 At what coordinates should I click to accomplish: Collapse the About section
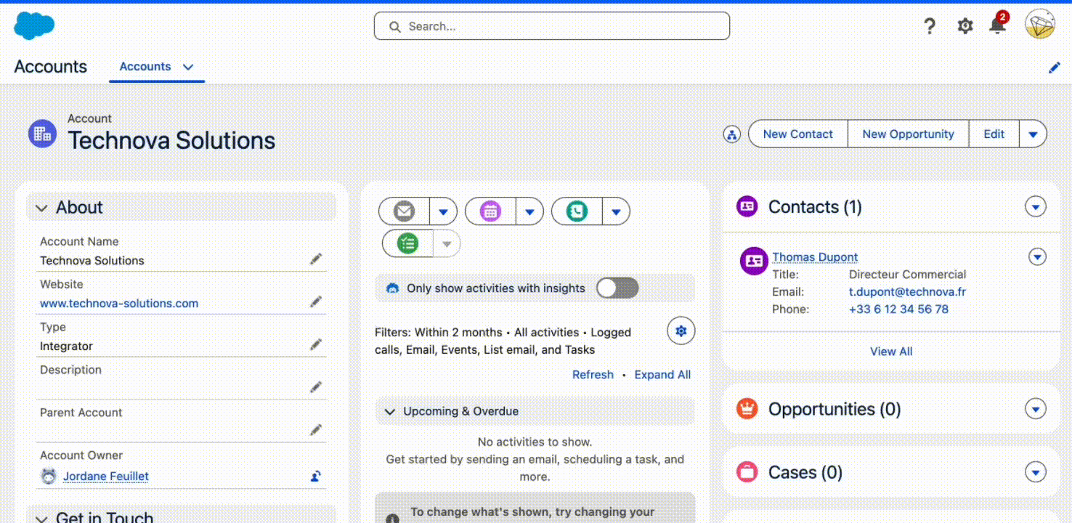click(x=41, y=208)
